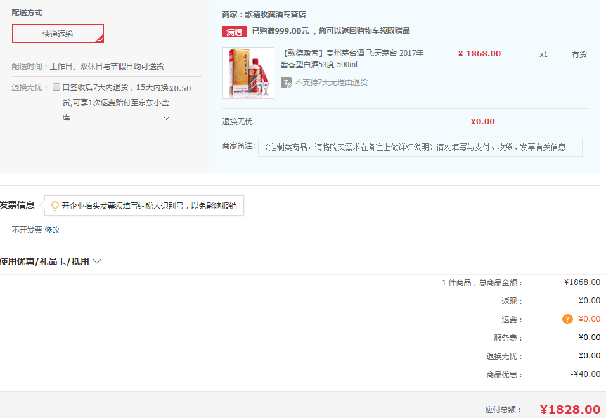Open the Moutai bottle product thumbnail
The height and width of the screenshot is (418, 606).
(x=248, y=73)
